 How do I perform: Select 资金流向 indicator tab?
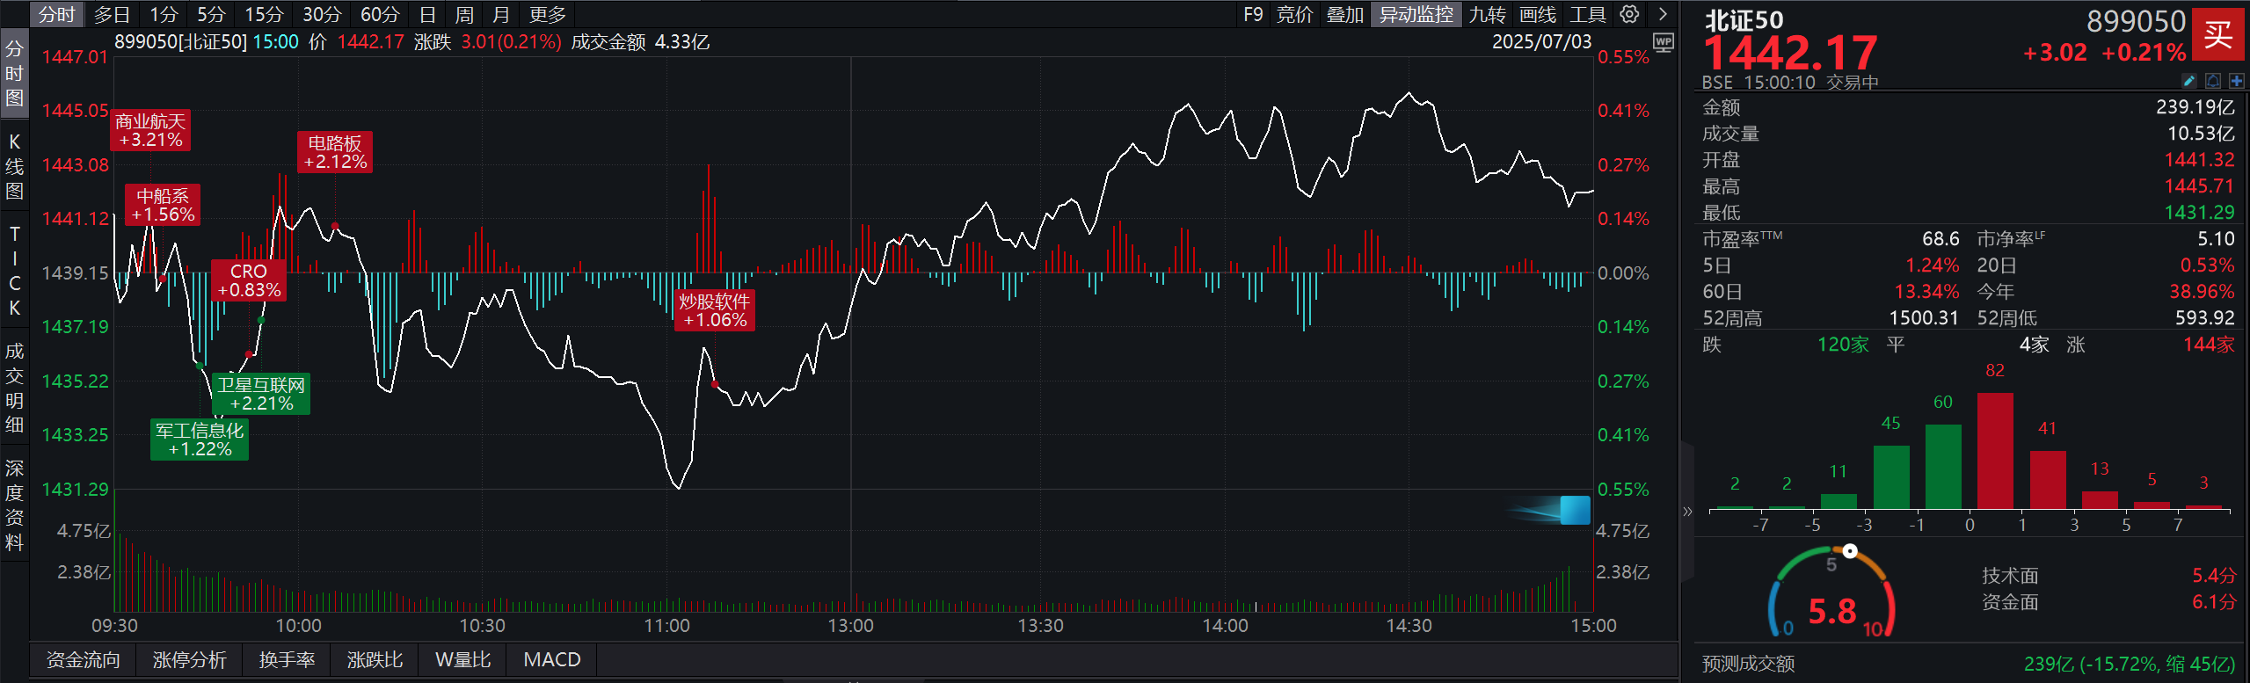84,659
